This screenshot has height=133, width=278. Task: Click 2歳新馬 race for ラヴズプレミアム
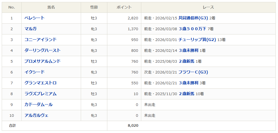pos(186,94)
